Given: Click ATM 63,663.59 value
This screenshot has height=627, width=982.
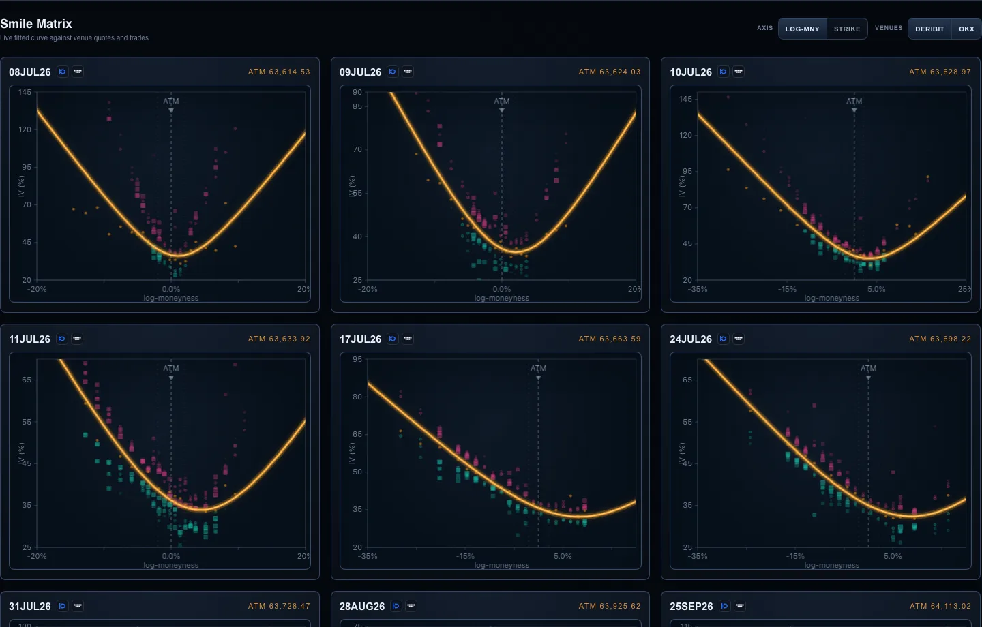Looking at the screenshot, I should (x=610, y=339).
